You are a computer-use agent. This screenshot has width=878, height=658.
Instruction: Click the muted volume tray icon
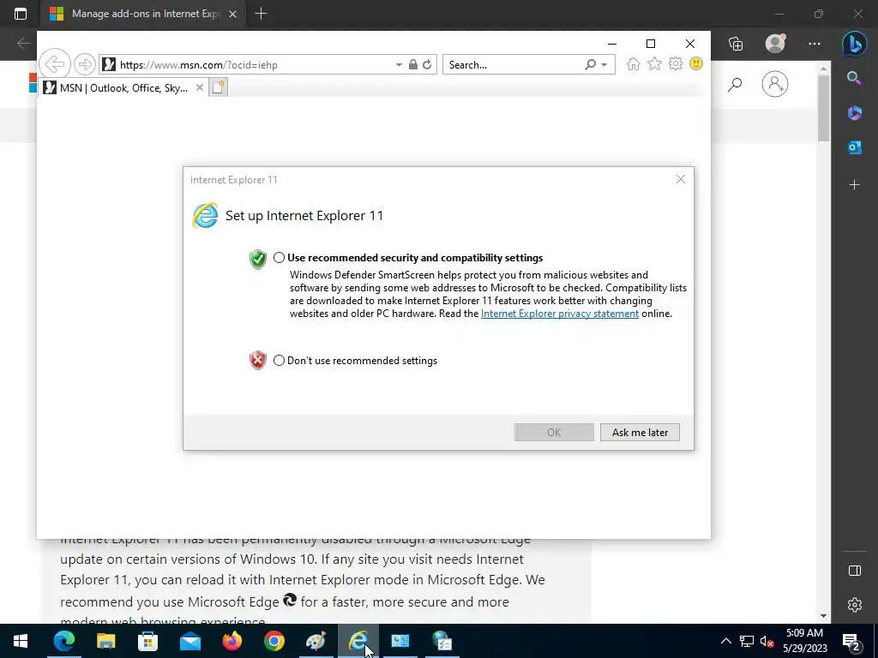pos(767,642)
